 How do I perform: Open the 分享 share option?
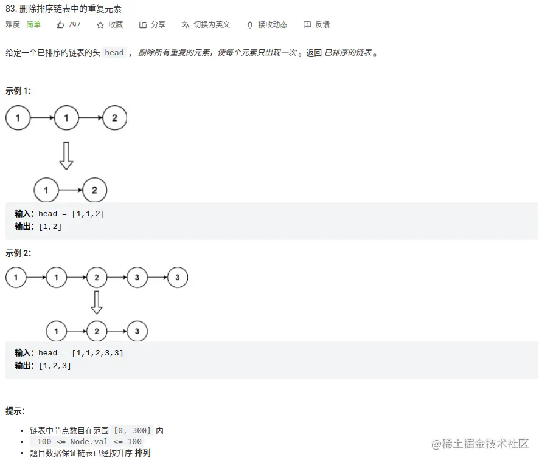158,25
